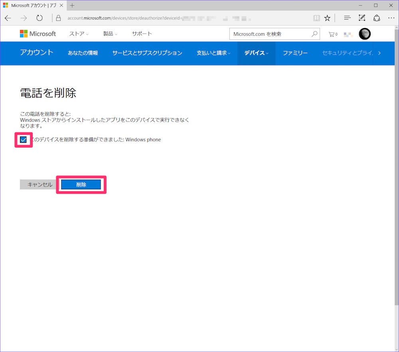399x352 pixels.
Task: Click the Make a Web Note icon
Action: point(362,18)
